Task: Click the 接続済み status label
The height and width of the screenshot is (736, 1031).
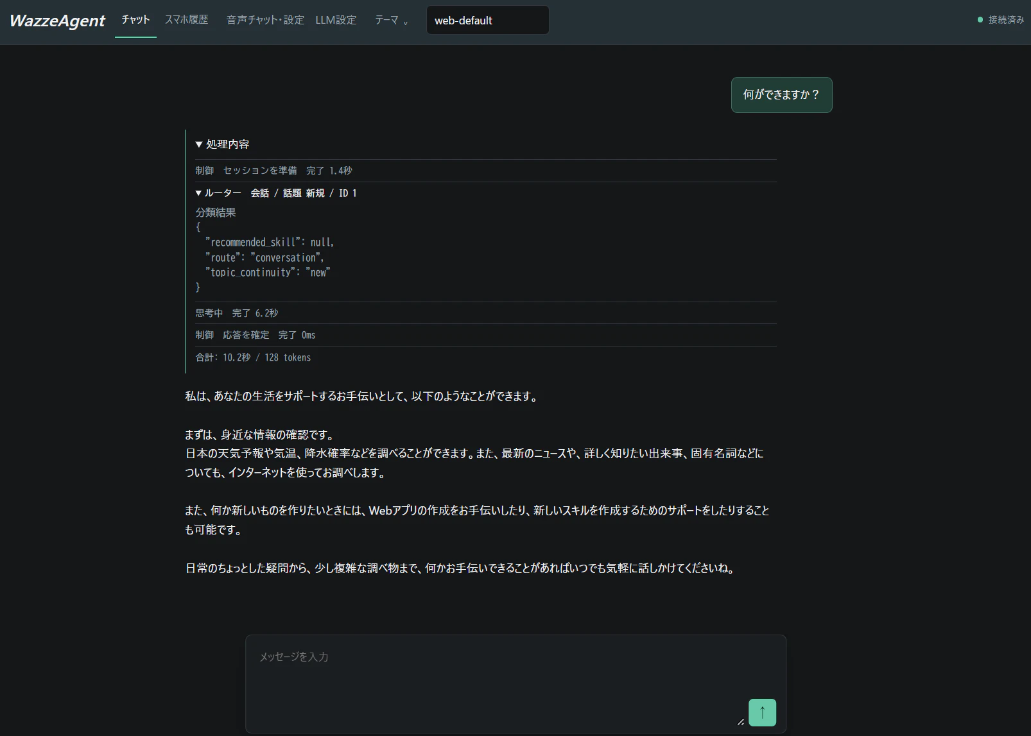Action: tap(1006, 20)
